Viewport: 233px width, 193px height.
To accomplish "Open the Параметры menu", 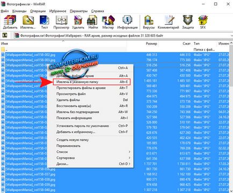I will [x=79, y=11].
